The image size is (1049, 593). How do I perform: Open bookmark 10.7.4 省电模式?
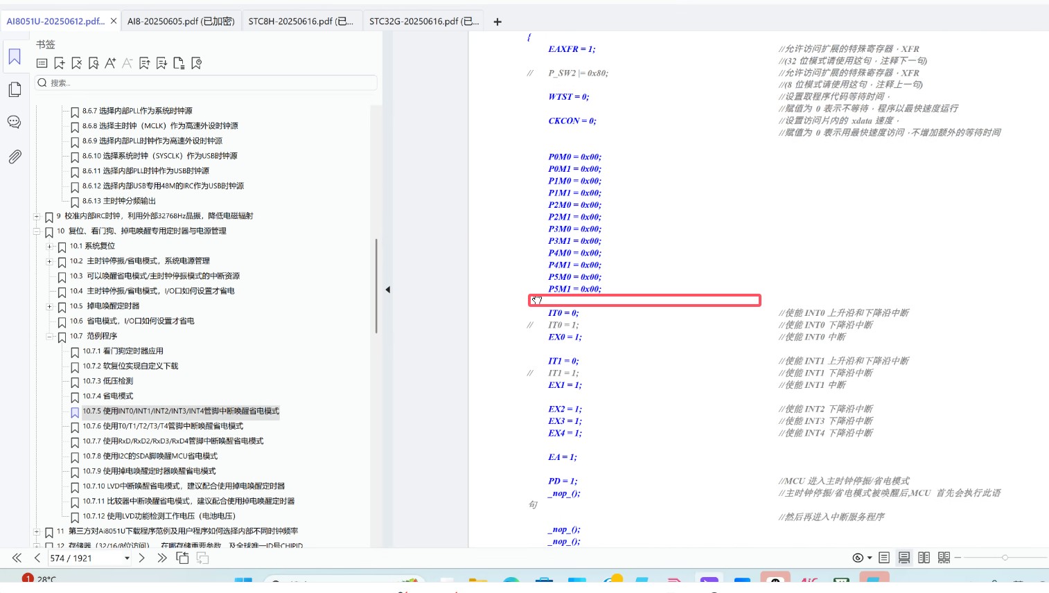107,396
